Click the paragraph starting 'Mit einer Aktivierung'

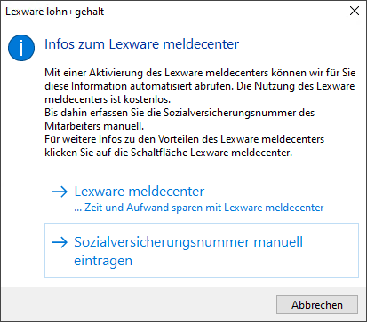click(200, 86)
